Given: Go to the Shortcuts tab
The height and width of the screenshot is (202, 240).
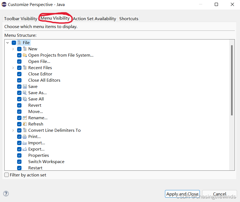Looking at the screenshot, I should point(129,19).
